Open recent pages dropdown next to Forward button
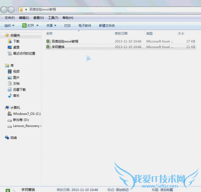This screenshot has height=192, width=201. coord(16,10)
